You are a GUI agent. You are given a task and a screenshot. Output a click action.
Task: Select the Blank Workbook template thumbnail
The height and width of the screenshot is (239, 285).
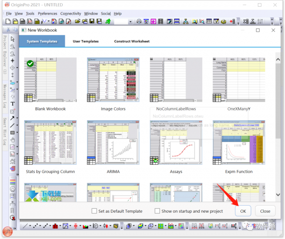(50, 80)
